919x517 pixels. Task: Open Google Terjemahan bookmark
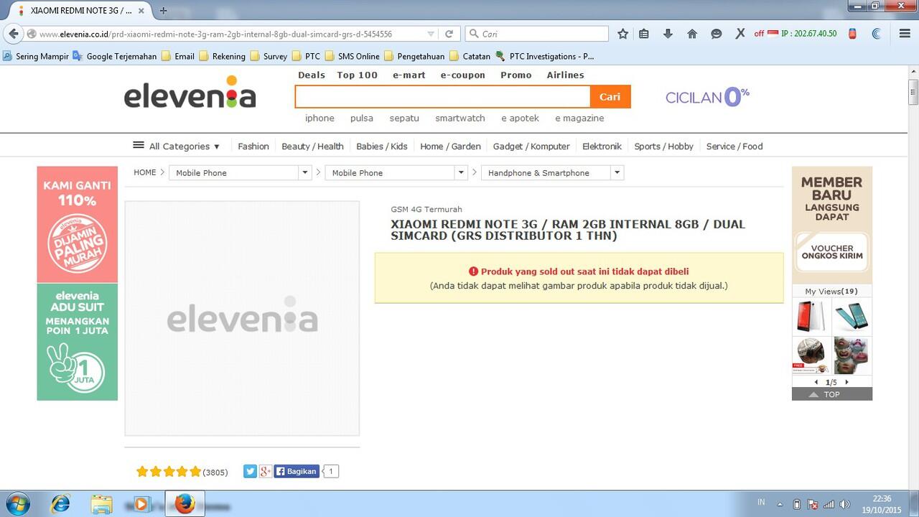[x=115, y=56]
